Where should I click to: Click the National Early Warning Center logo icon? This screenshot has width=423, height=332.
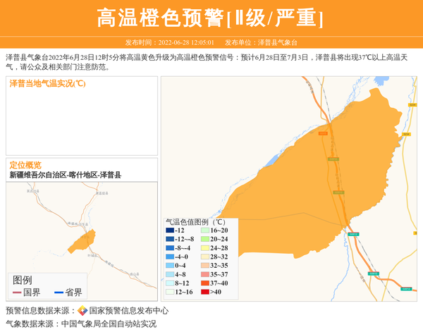point(82,311)
